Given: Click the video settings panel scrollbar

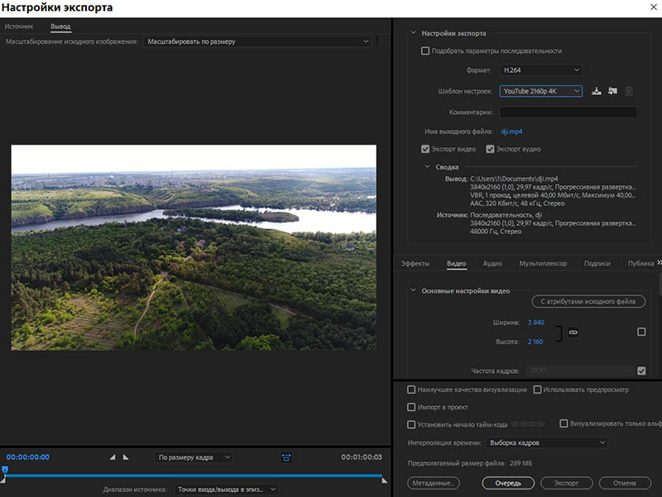Looking at the screenshot, I should tap(660, 284).
